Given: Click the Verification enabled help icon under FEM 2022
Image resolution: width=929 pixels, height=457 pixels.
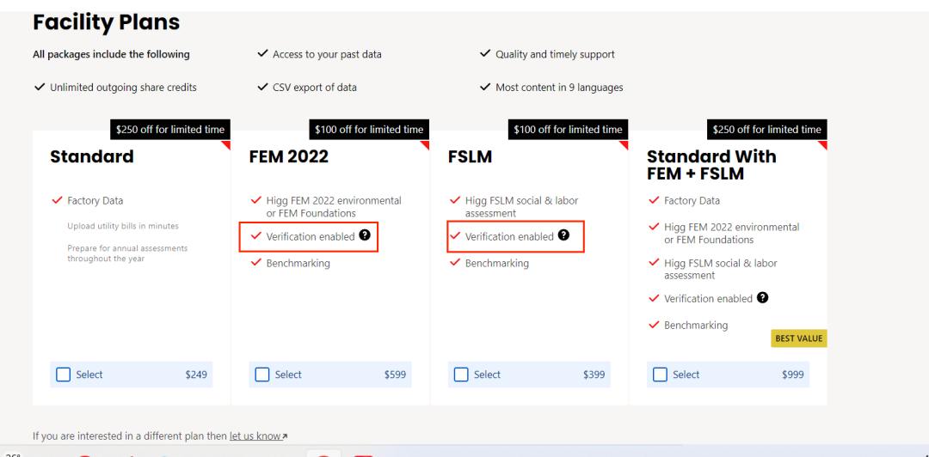Looking at the screenshot, I should point(365,235).
